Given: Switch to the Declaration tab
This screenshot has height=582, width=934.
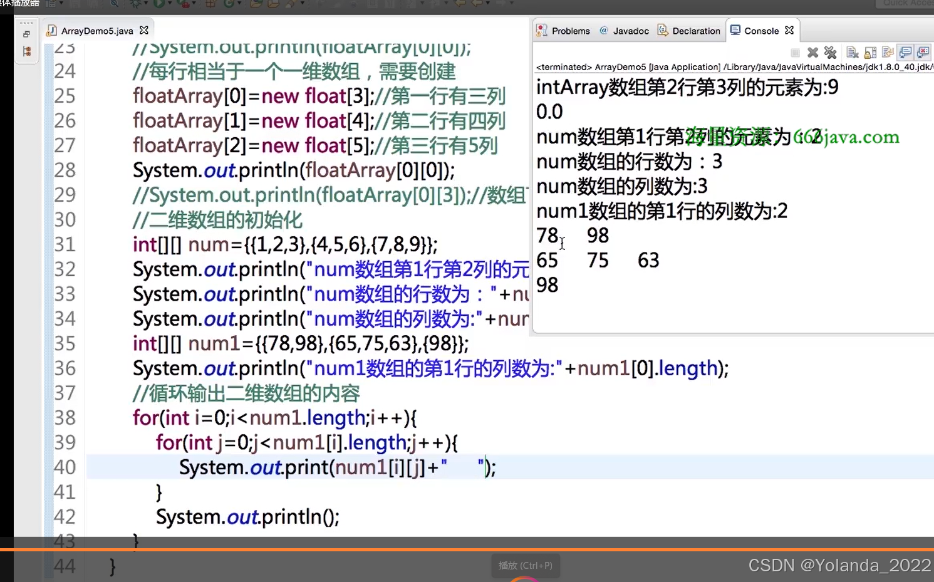Looking at the screenshot, I should point(689,31).
